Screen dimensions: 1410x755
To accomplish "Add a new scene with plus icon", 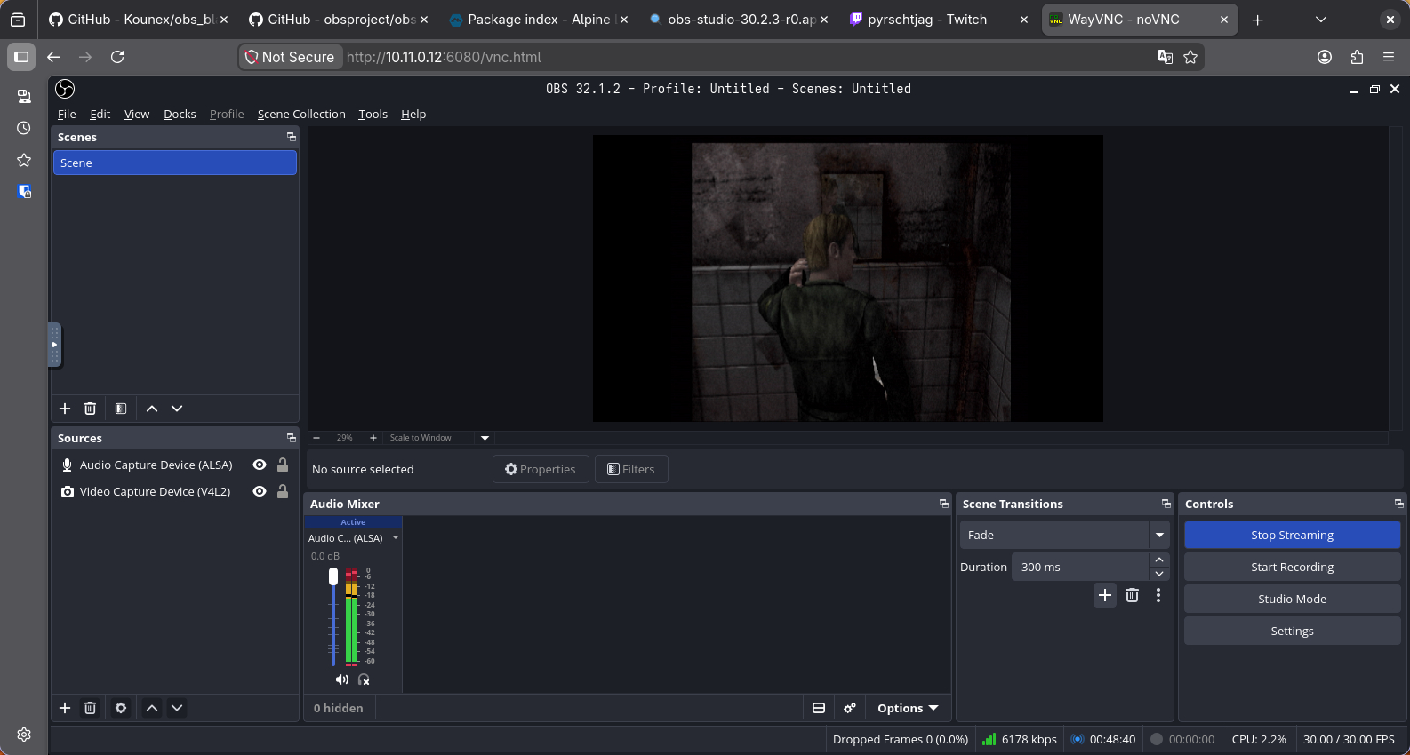I will click(x=65, y=409).
